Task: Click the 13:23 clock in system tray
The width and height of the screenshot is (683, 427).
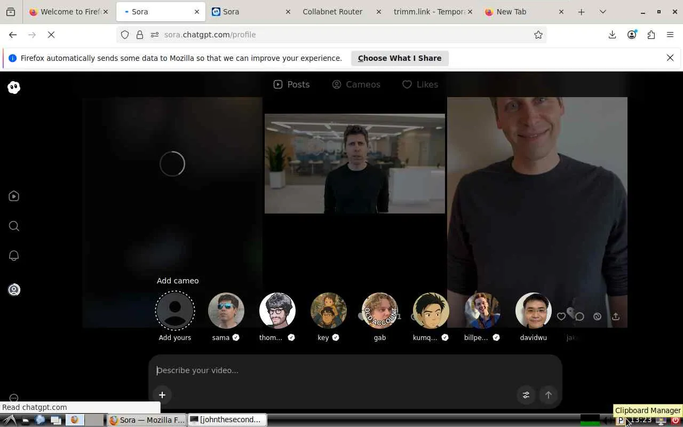Action: click(x=641, y=420)
